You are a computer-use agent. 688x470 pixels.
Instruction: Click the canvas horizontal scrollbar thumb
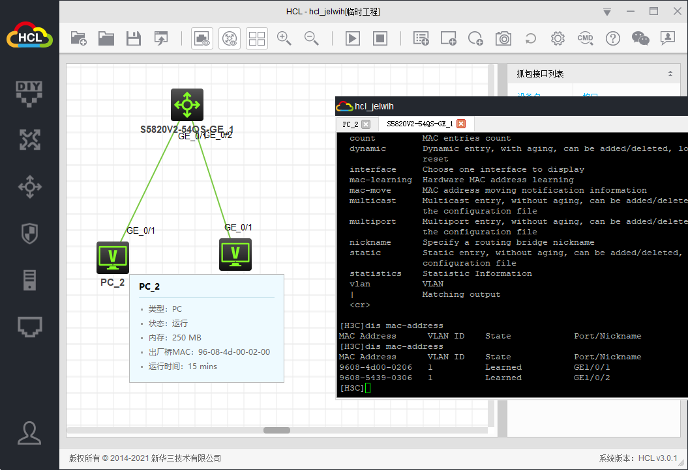pyautogui.click(x=277, y=430)
